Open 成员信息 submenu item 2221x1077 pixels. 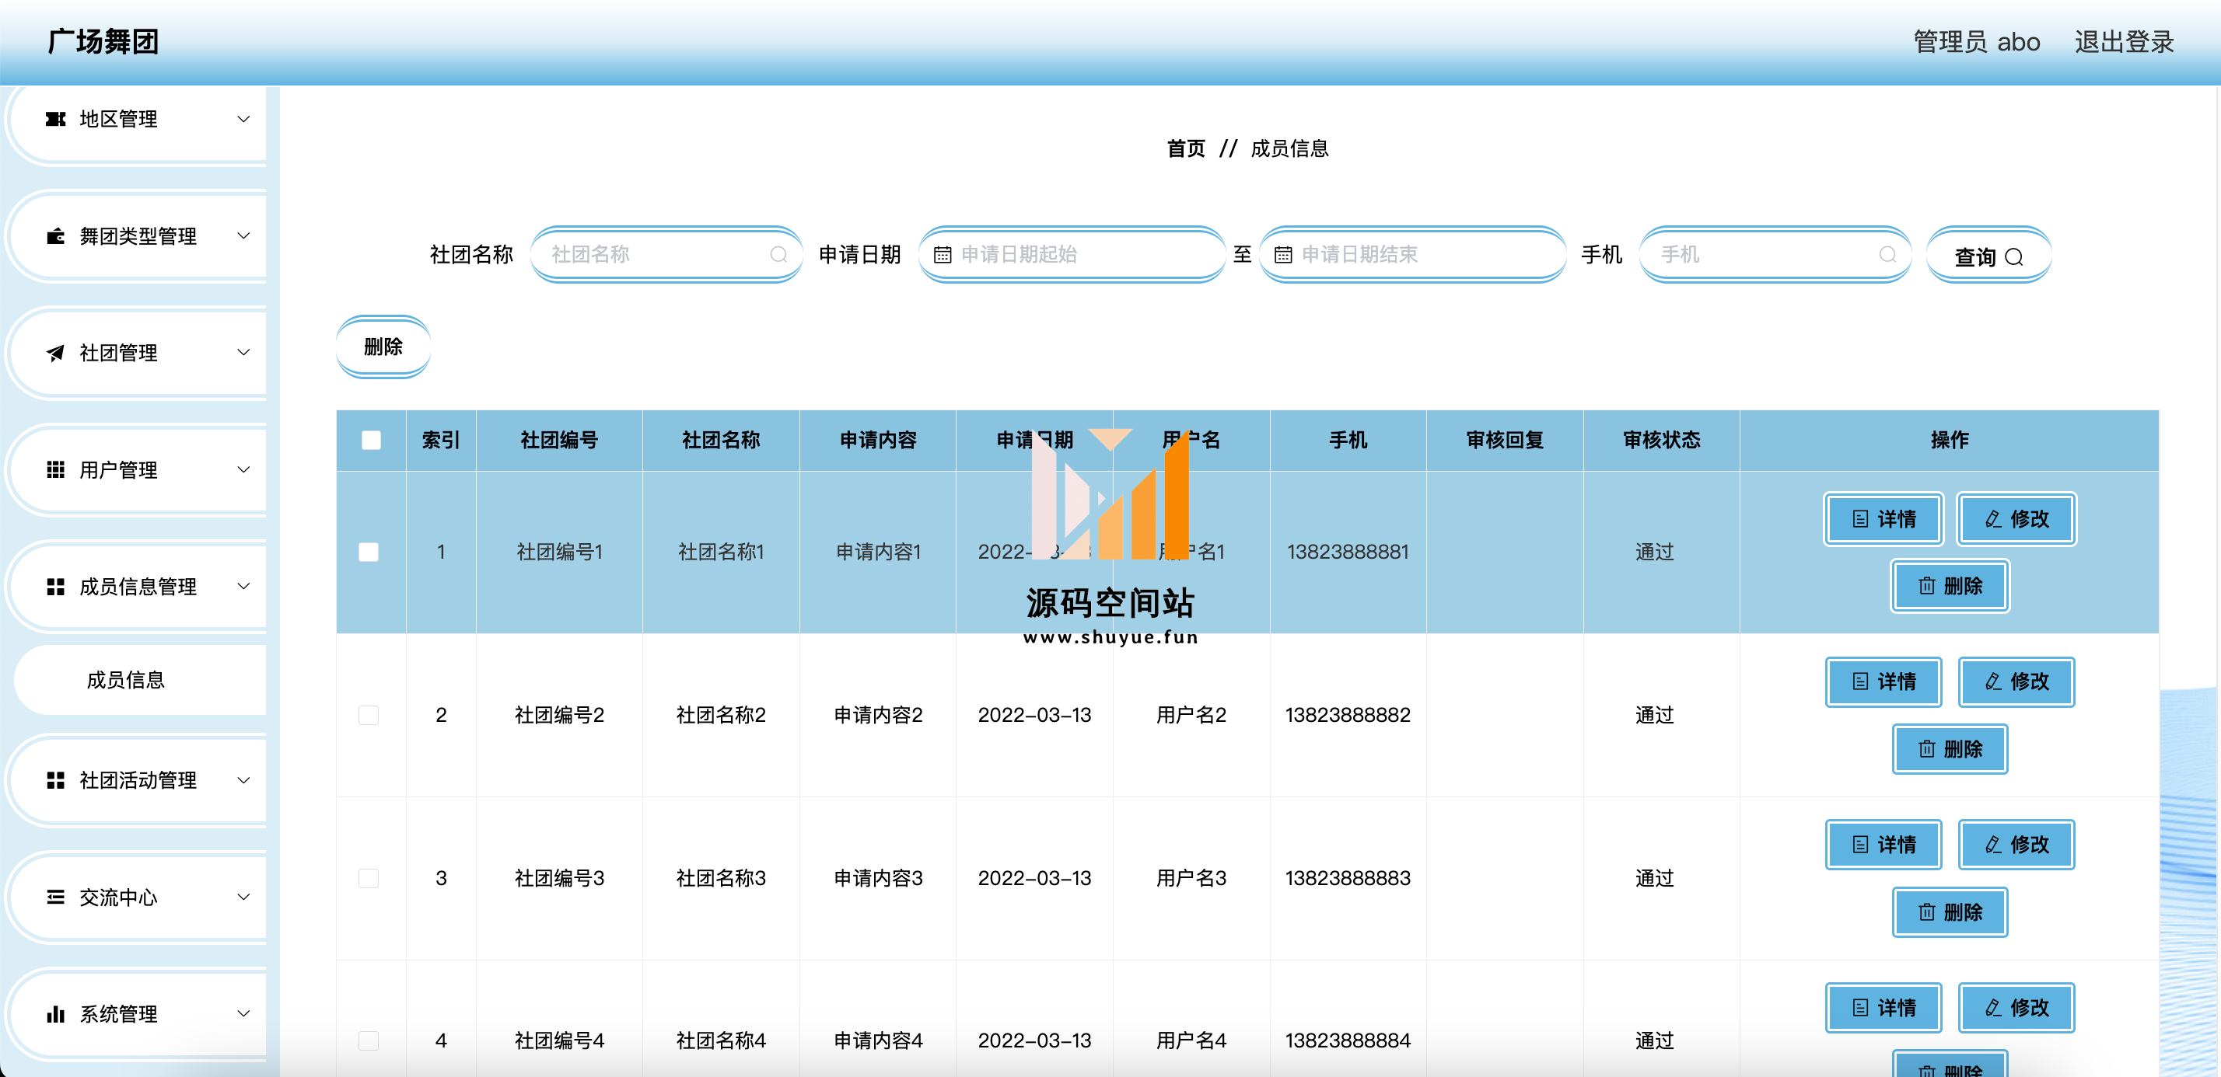(141, 680)
